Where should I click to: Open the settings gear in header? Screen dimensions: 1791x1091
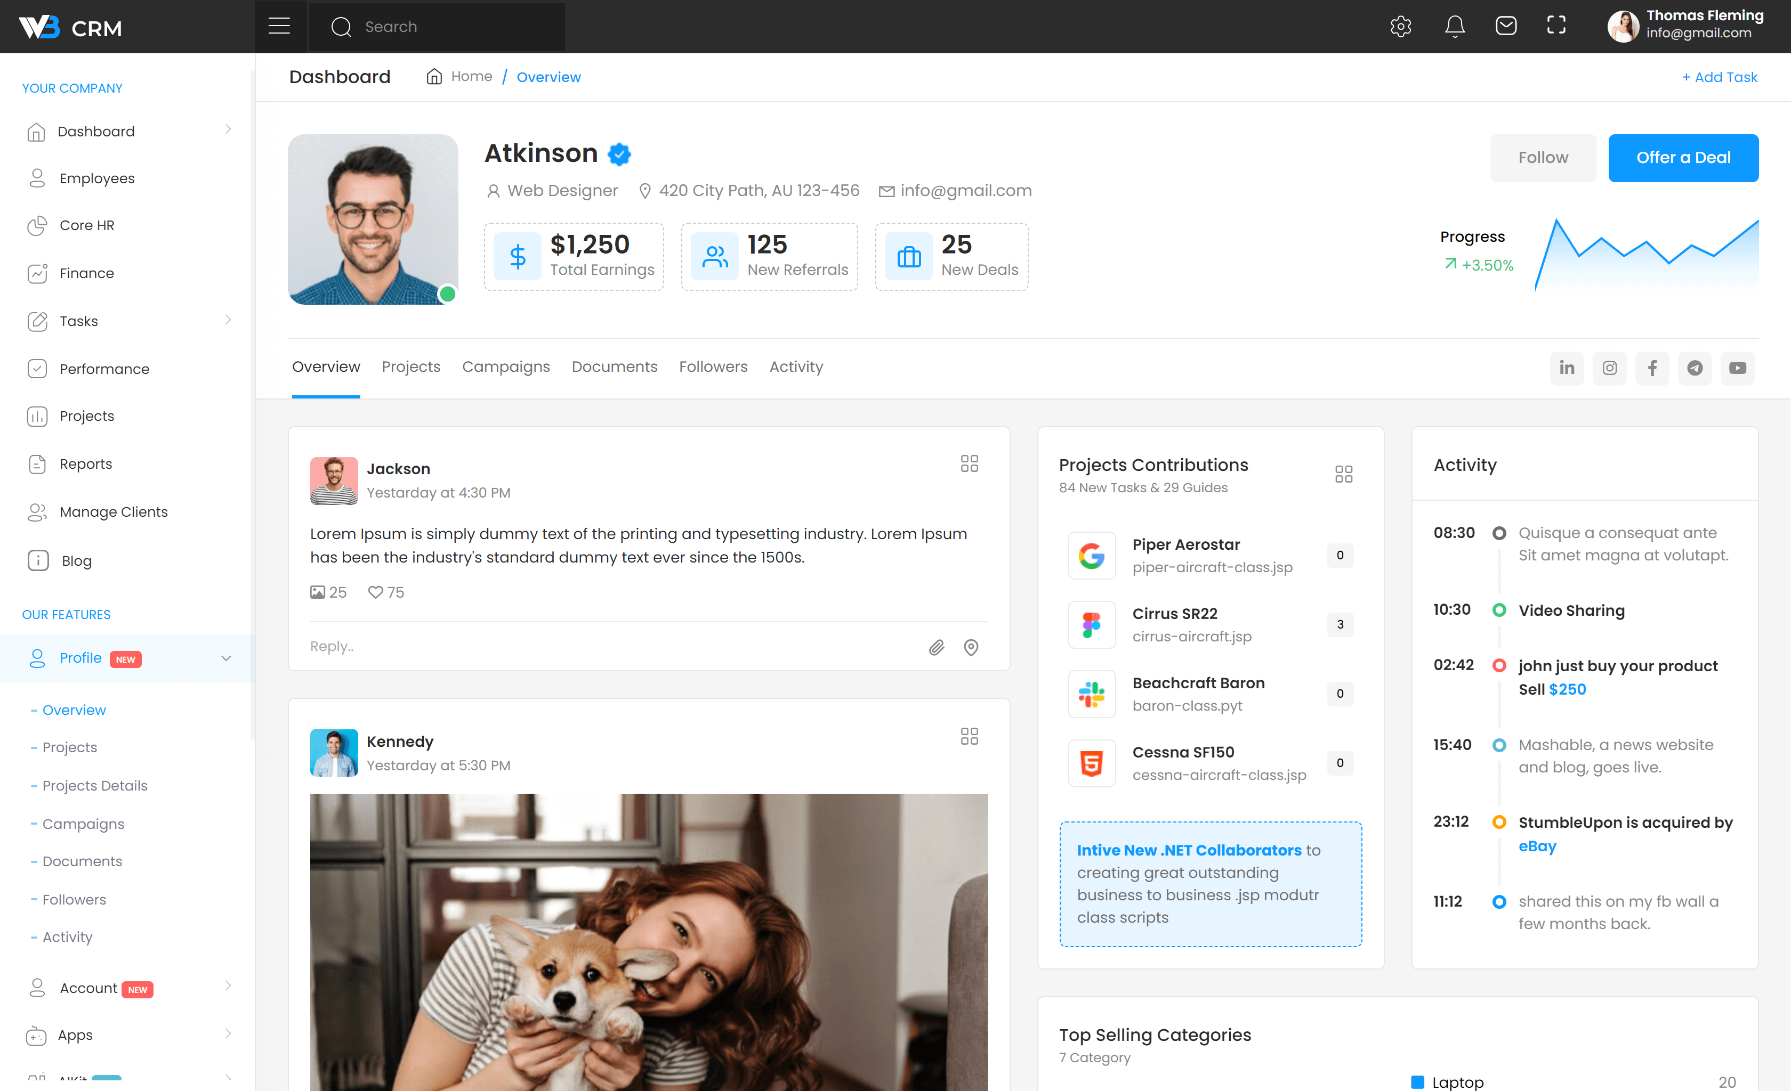[x=1400, y=27]
